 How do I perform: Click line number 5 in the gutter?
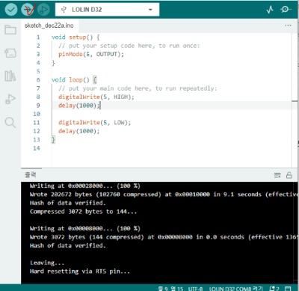pyautogui.click(x=38, y=71)
